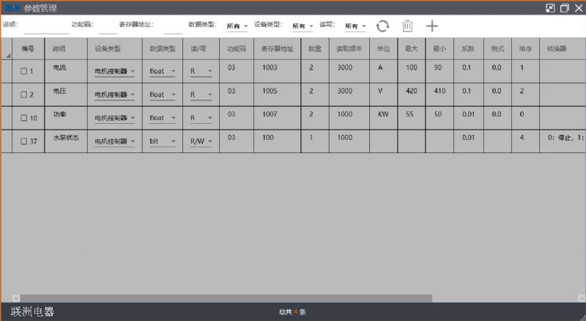Image resolution: width=586 pixels, height=321 pixels.
Task: Click the 功能码 filter input field
Action: 108,26
